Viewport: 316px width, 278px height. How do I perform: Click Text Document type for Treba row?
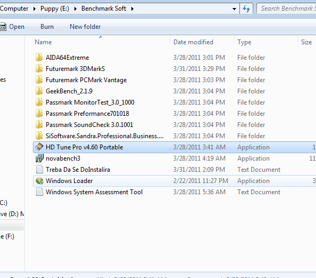(x=259, y=170)
